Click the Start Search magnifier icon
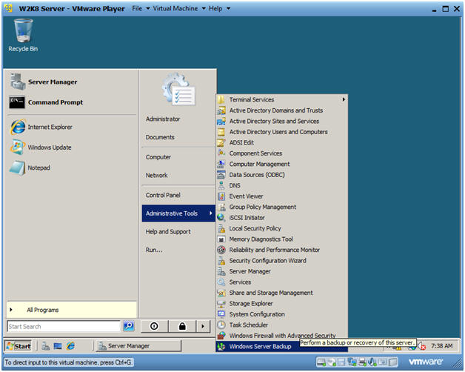The height and width of the screenshot is (372, 465). [129, 326]
